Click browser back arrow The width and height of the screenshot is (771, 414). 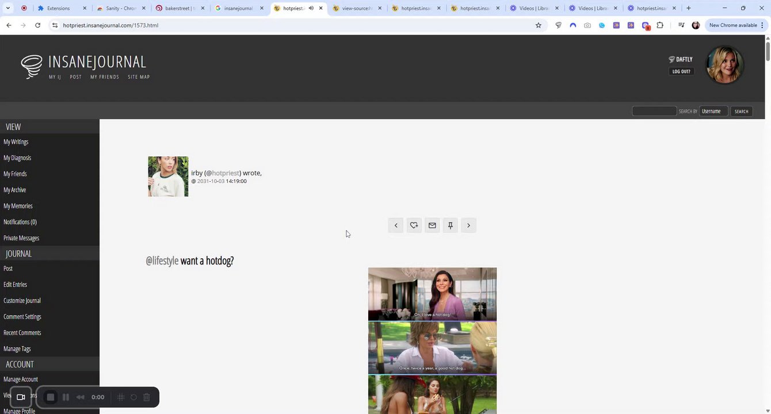click(9, 25)
